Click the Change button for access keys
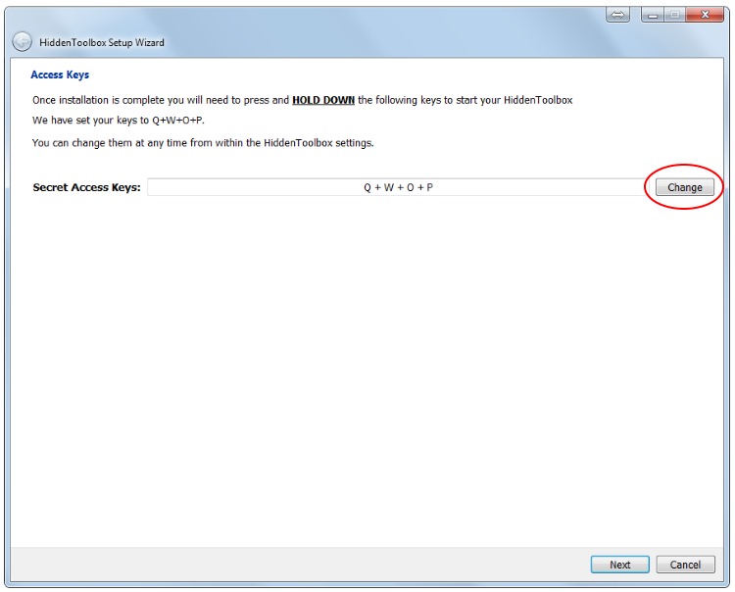 pyautogui.click(x=684, y=187)
